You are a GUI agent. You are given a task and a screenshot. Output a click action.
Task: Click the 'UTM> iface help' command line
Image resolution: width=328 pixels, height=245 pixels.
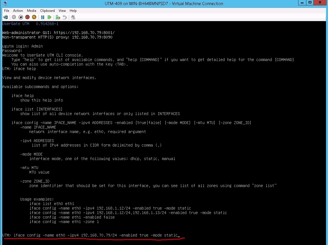pyautogui.click(x=19, y=69)
